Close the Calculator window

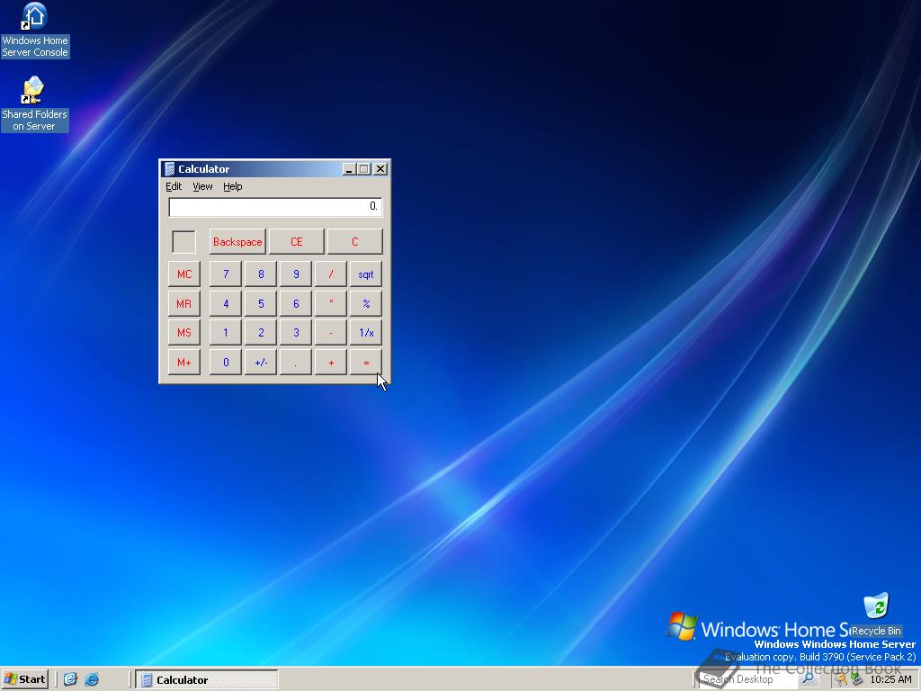pyautogui.click(x=380, y=169)
